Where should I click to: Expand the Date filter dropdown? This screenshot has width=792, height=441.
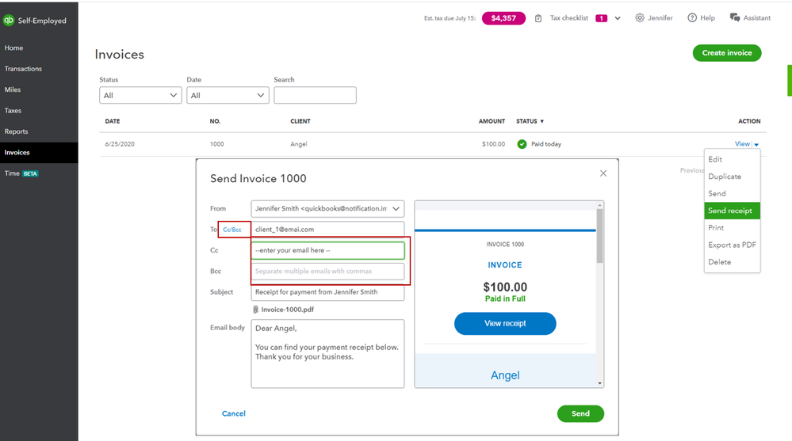pyautogui.click(x=228, y=95)
